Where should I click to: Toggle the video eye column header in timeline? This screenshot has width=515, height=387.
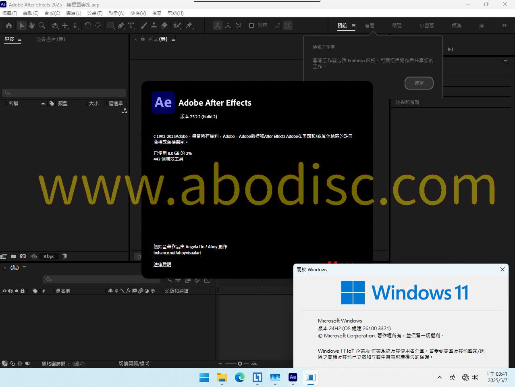point(4,291)
